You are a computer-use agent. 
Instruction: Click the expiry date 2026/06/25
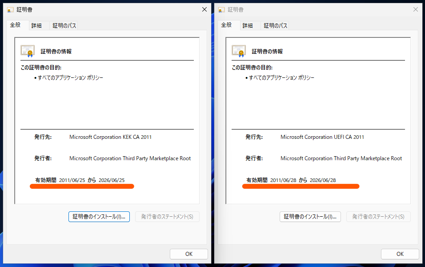pos(112,180)
